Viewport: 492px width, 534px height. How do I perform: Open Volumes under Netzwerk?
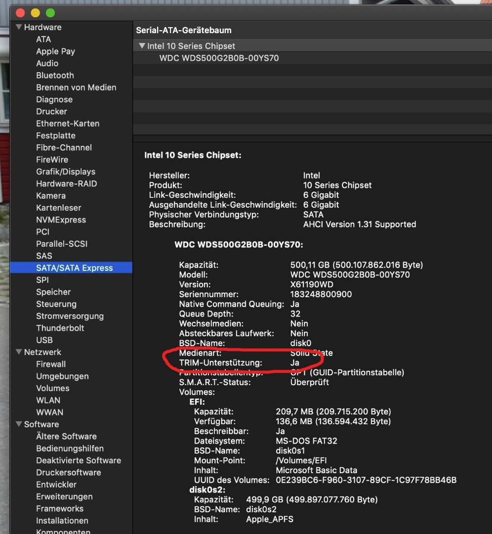click(53, 388)
